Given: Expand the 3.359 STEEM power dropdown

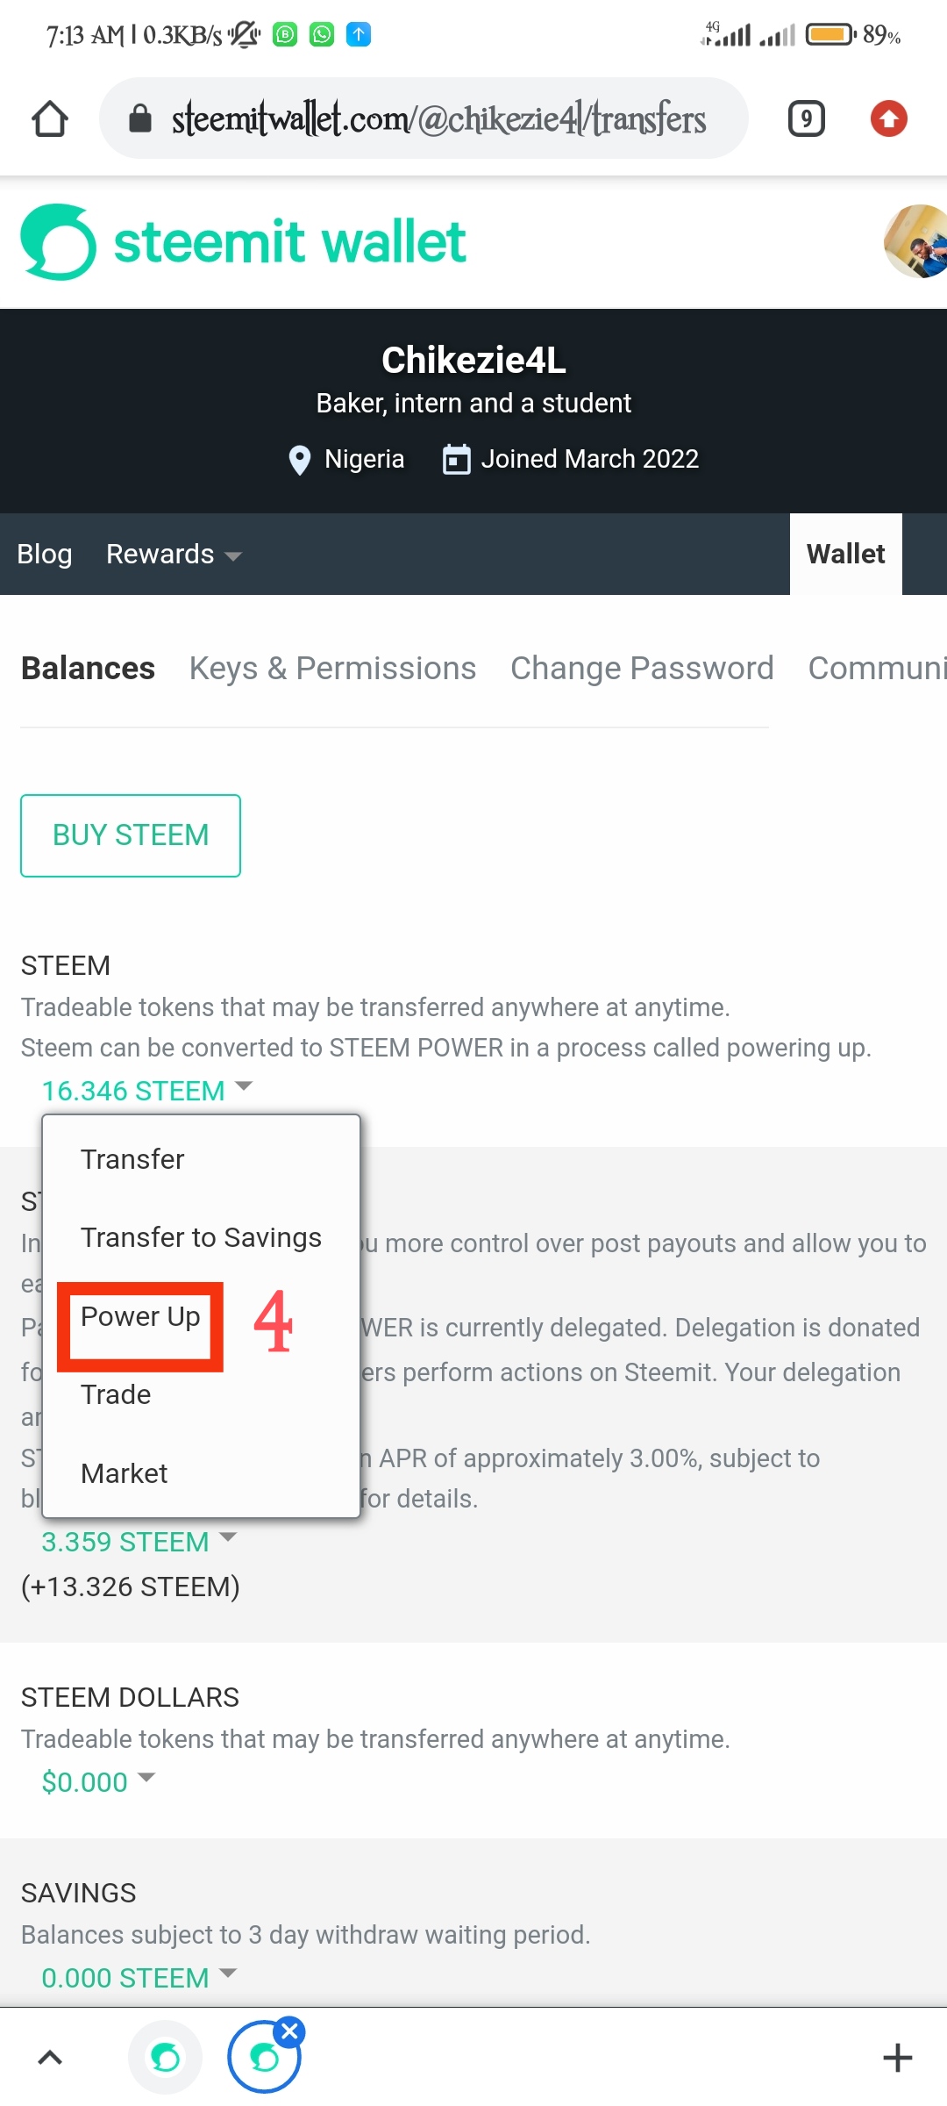Looking at the screenshot, I should tap(139, 1542).
